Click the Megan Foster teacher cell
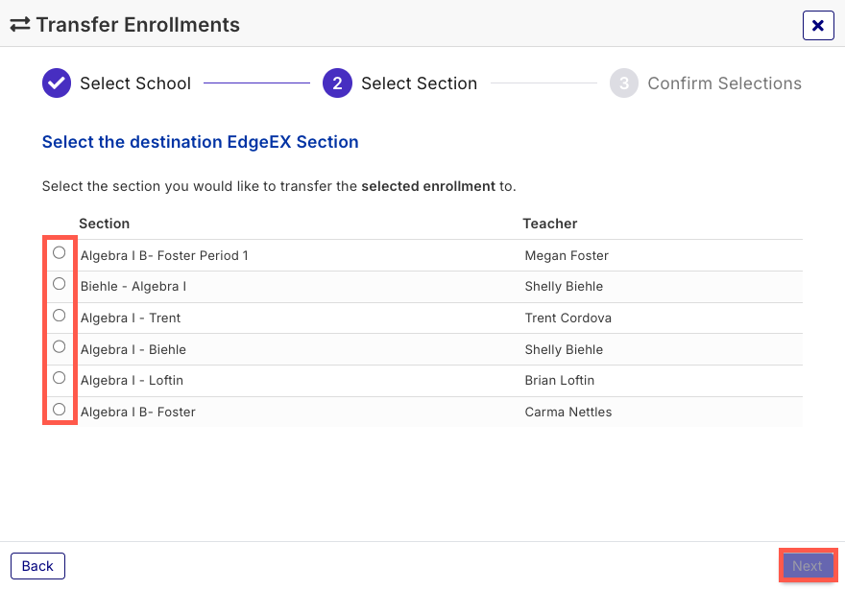The image size is (845, 590). click(x=567, y=256)
